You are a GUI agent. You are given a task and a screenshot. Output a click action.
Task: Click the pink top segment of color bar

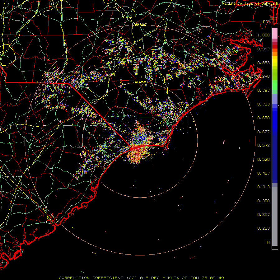pos(275,33)
